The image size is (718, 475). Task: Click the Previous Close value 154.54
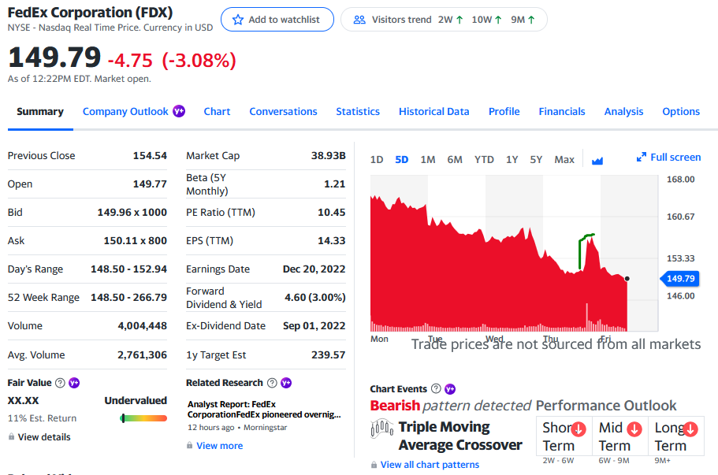150,156
